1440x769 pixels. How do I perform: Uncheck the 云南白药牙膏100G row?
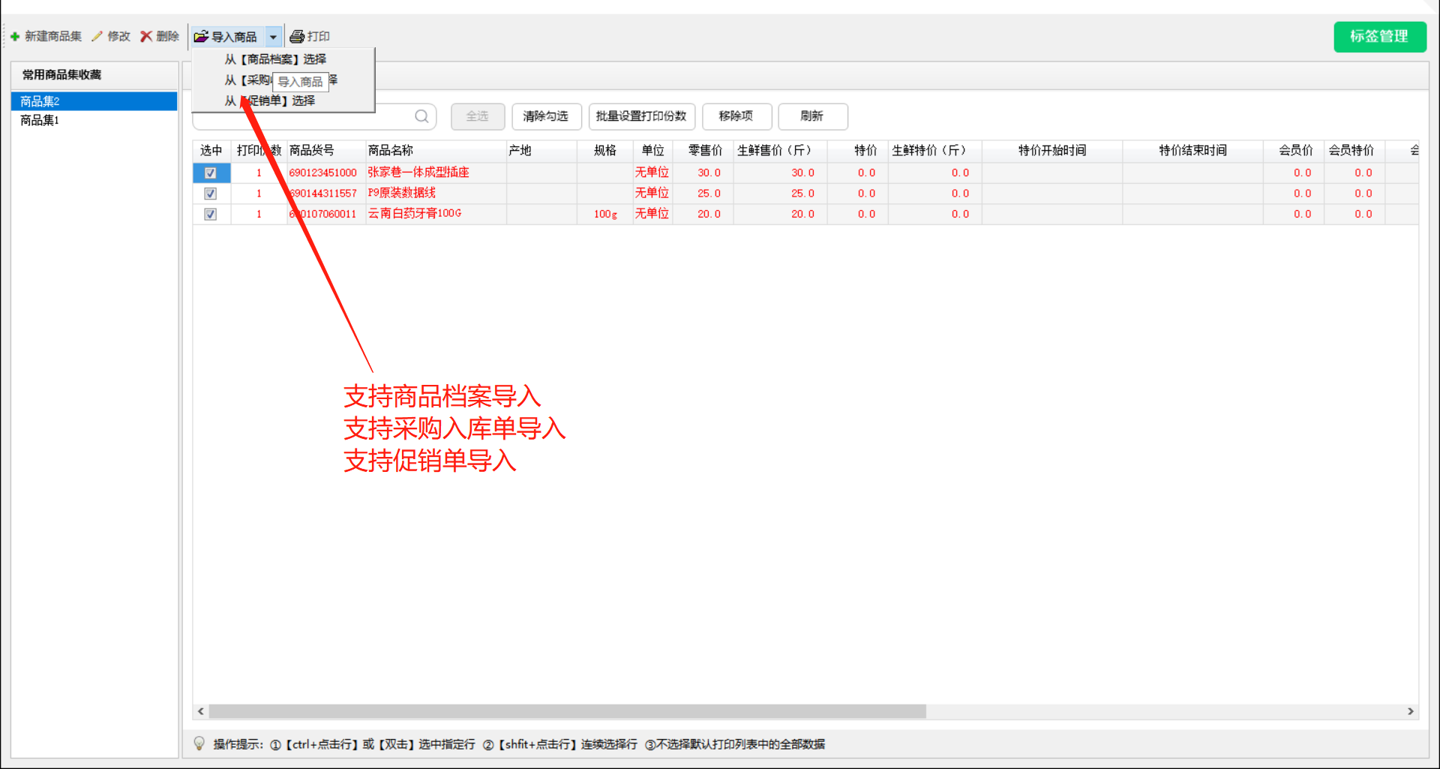pos(211,214)
